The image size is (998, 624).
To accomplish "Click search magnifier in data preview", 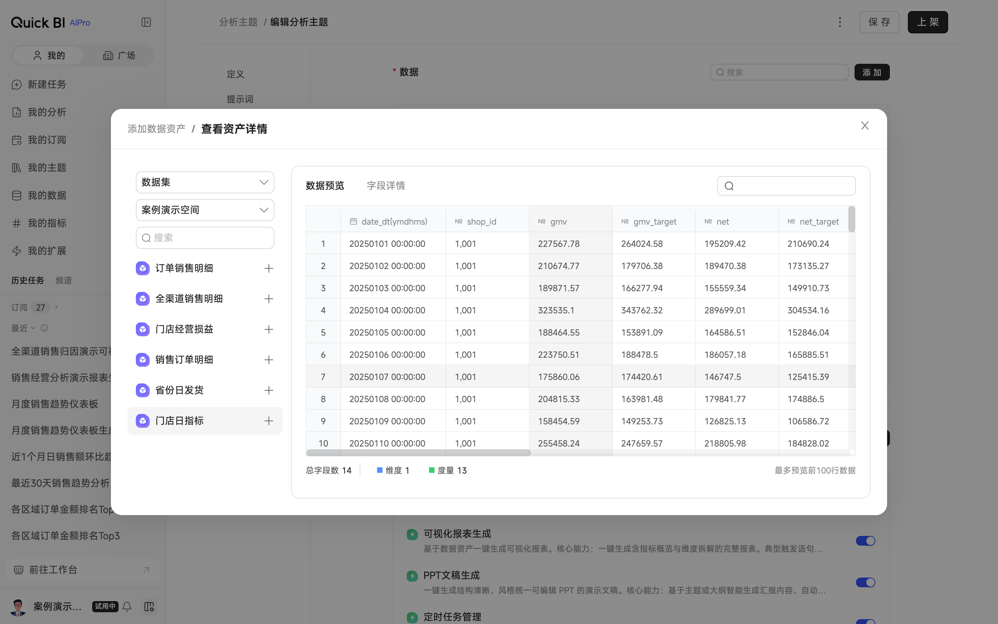I will (729, 186).
